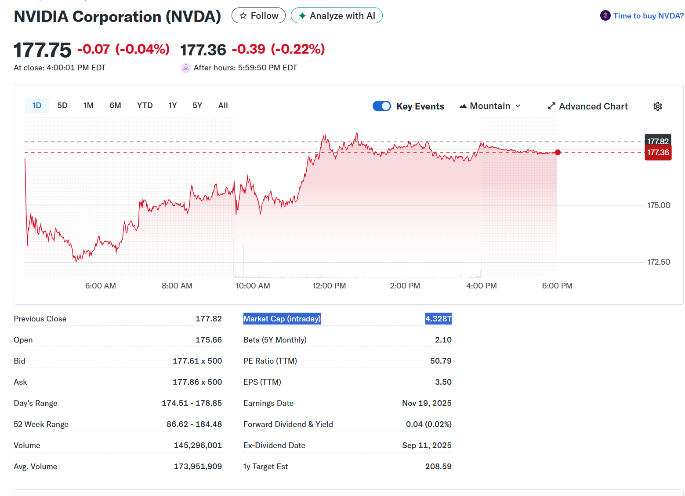
Task: Click the Ask value 177.86 x 500
Action: click(x=197, y=382)
